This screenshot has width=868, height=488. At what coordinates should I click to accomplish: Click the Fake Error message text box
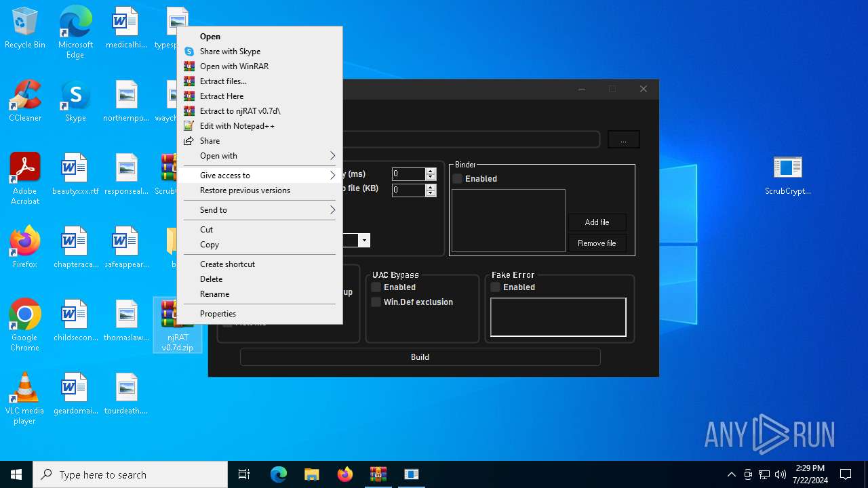tap(558, 317)
